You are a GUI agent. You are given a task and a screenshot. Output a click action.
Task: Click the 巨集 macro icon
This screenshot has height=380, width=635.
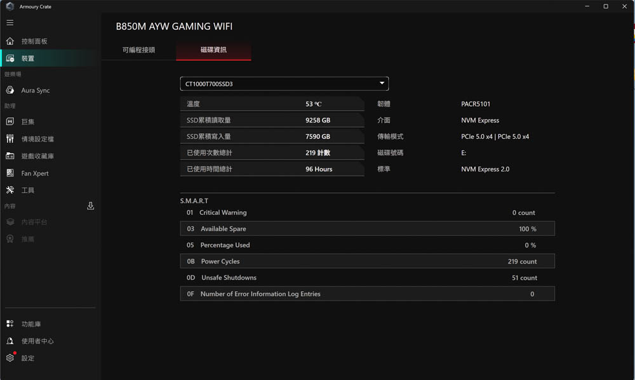coord(10,122)
